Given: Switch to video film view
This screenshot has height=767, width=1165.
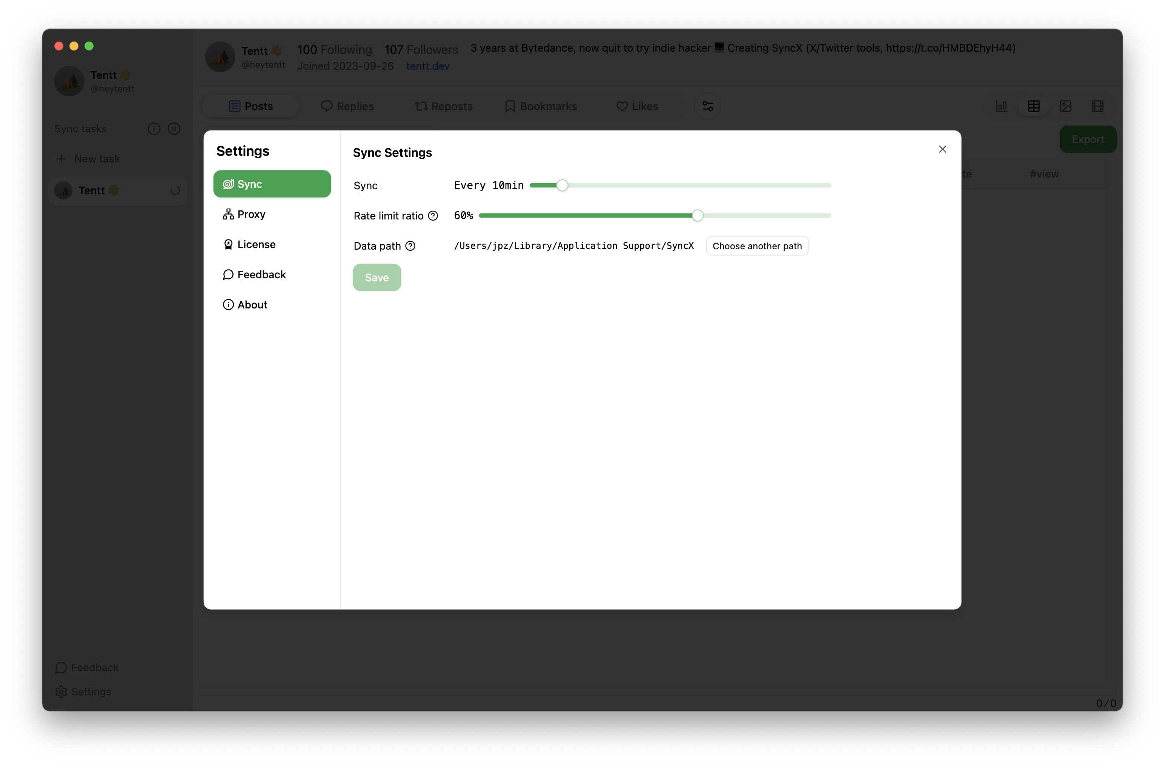Looking at the screenshot, I should [1097, 106].
